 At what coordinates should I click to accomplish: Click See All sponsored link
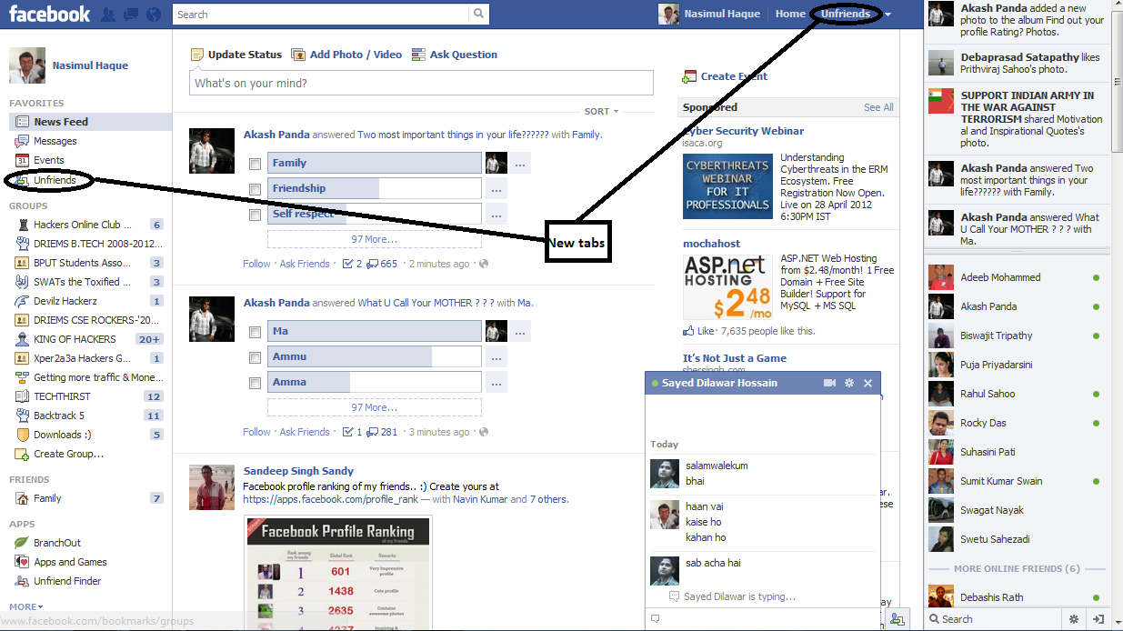tap(878, 107)
